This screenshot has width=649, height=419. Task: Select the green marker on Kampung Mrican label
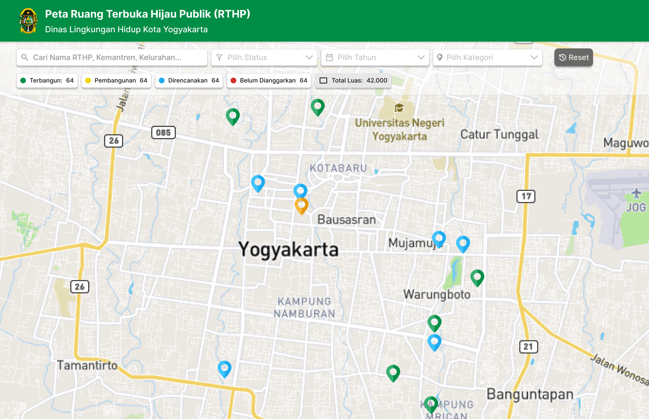pos(431,405)
